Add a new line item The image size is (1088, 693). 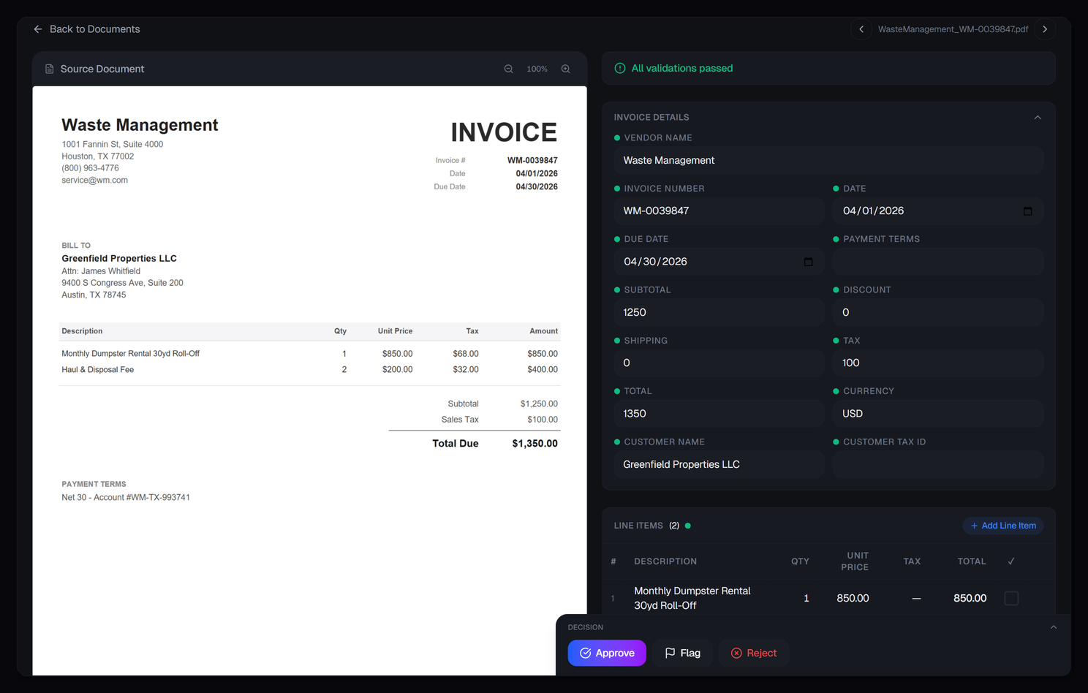[x=1003, y=526]
